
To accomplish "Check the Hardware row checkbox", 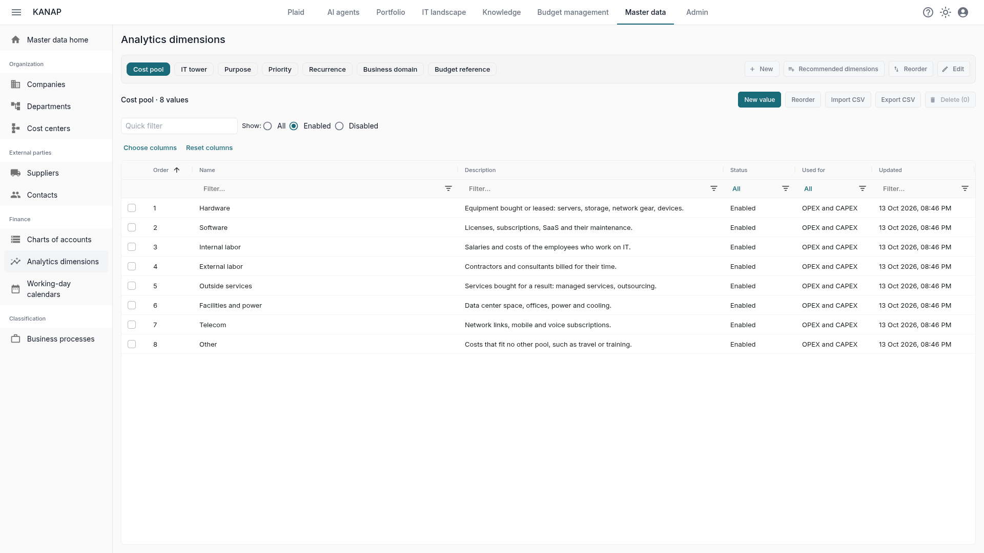I will tap(132, 208).
